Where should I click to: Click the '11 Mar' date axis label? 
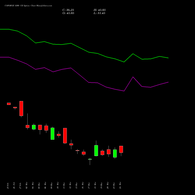click(64, 185)
